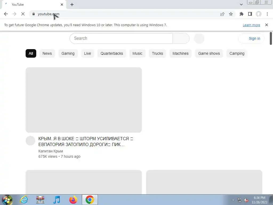Select the Gaming filter chip

click(x=68, y=53)
